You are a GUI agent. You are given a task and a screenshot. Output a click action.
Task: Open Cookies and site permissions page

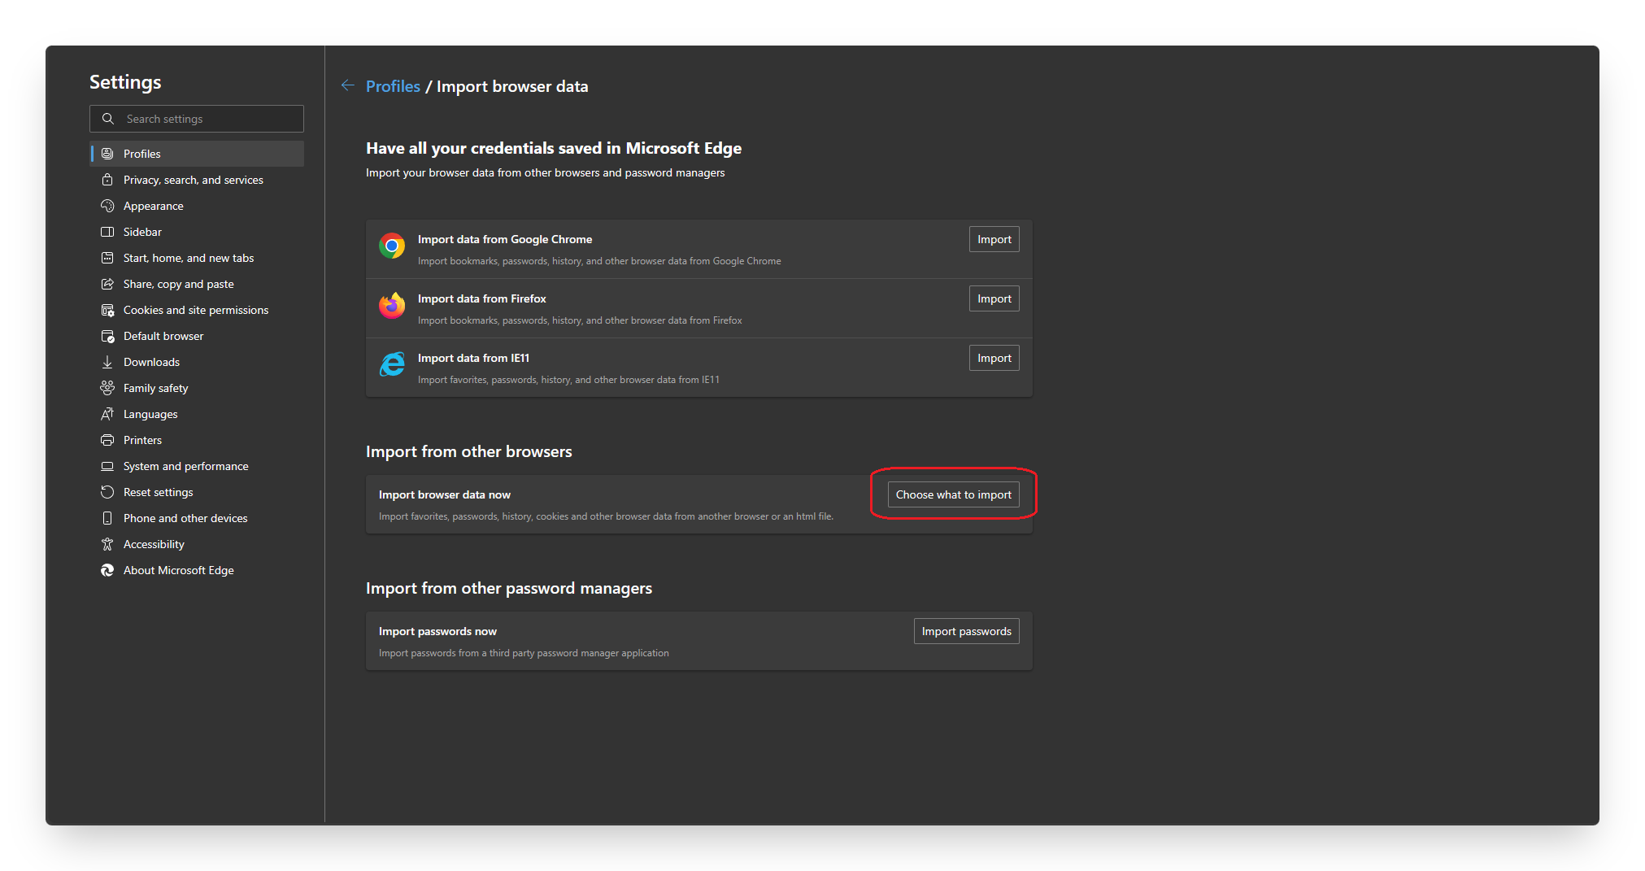pyautogui.click(x=195, y=310)
